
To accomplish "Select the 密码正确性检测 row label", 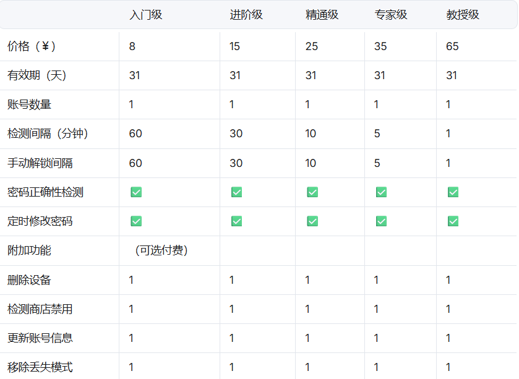I will (x=45, y=192).
